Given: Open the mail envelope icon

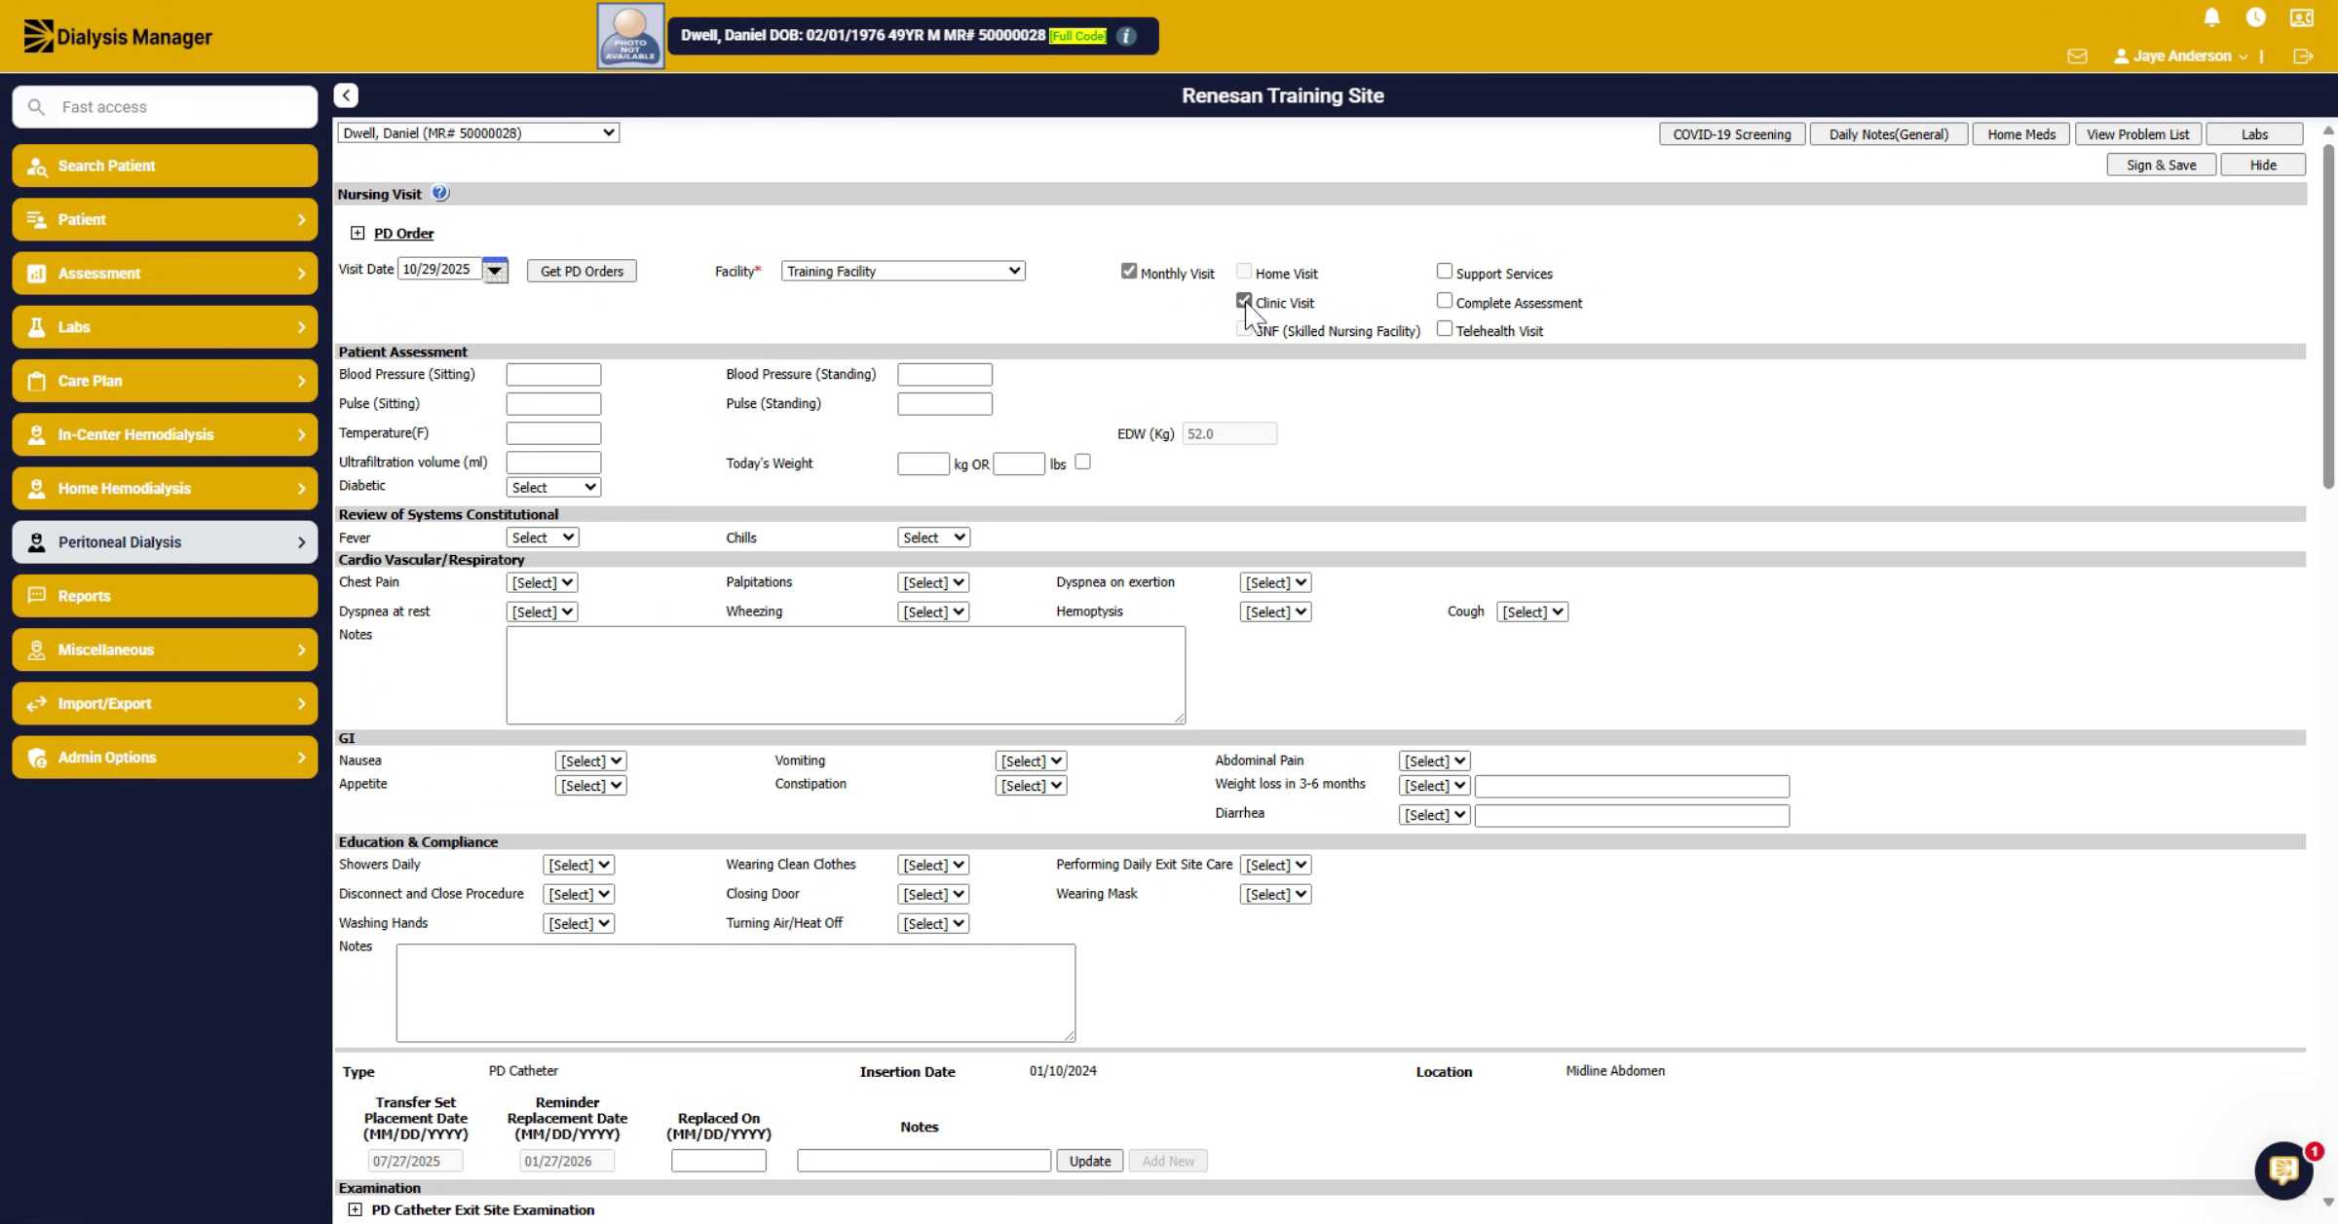Looking at the screenshot, I should tap(2077, 56).
